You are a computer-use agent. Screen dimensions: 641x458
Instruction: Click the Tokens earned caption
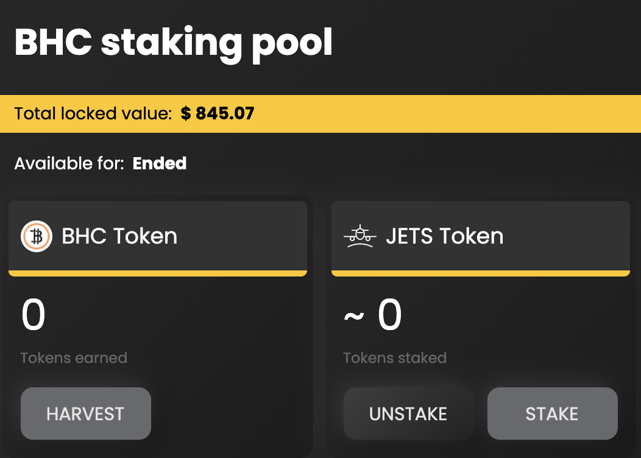(x=74, y=358)
